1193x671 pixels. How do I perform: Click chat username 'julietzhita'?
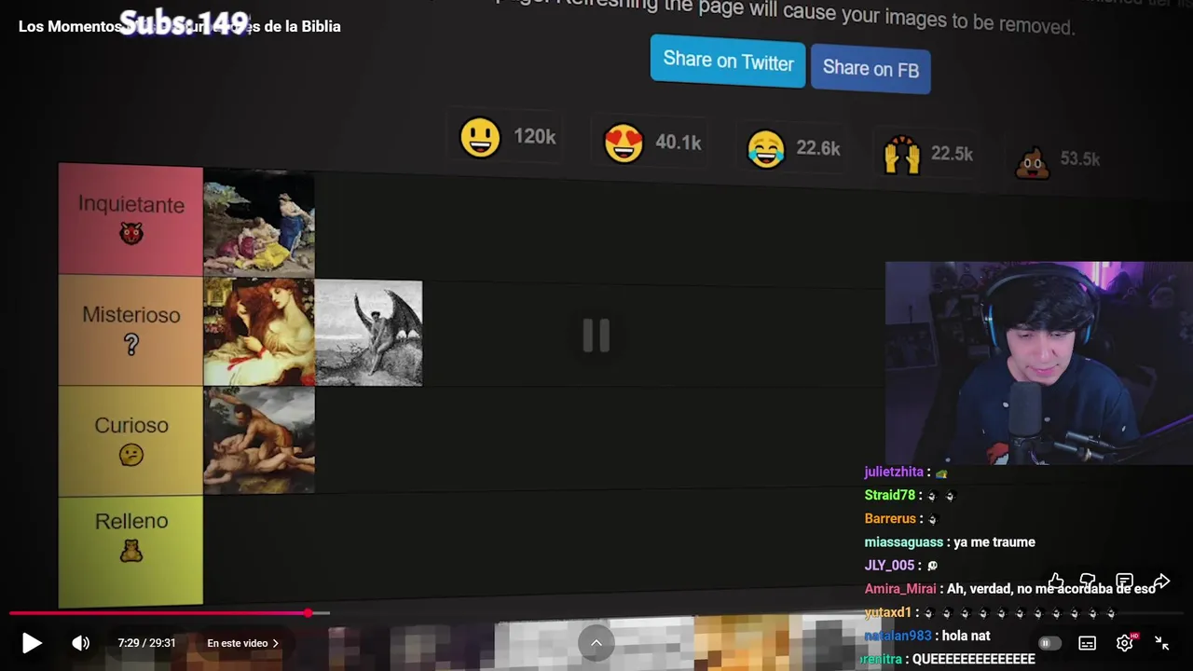click(894, 472)
